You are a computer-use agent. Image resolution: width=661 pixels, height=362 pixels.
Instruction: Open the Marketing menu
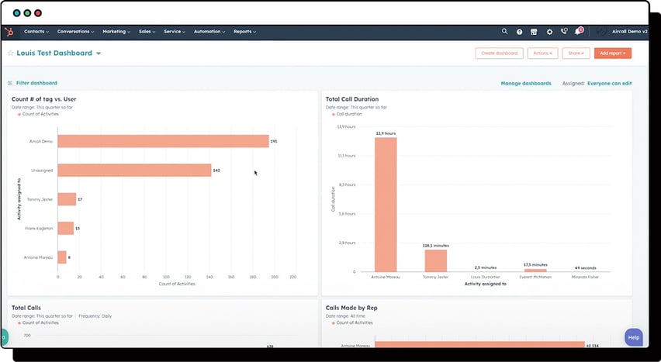point(116,32)
